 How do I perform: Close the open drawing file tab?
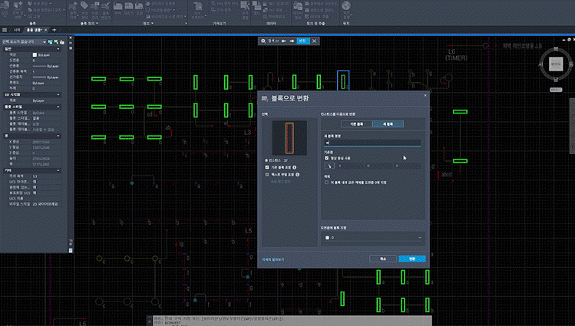[x=46, y=30]
